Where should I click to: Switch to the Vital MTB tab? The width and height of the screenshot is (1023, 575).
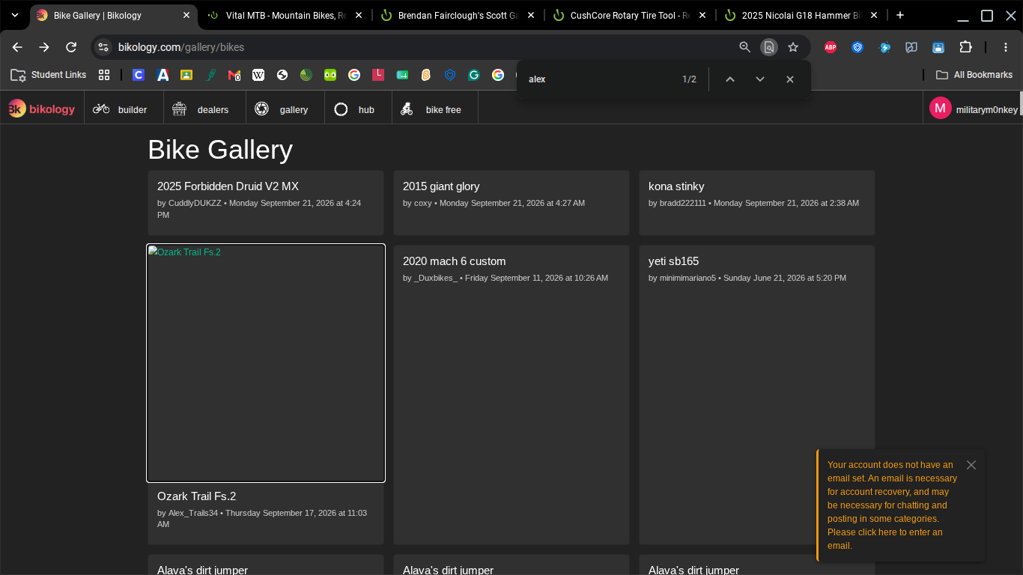285,15
